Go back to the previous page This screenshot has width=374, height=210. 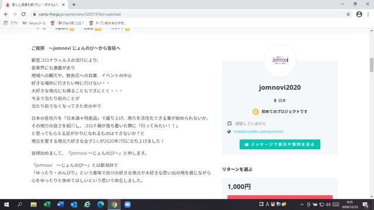click(6, 14)
